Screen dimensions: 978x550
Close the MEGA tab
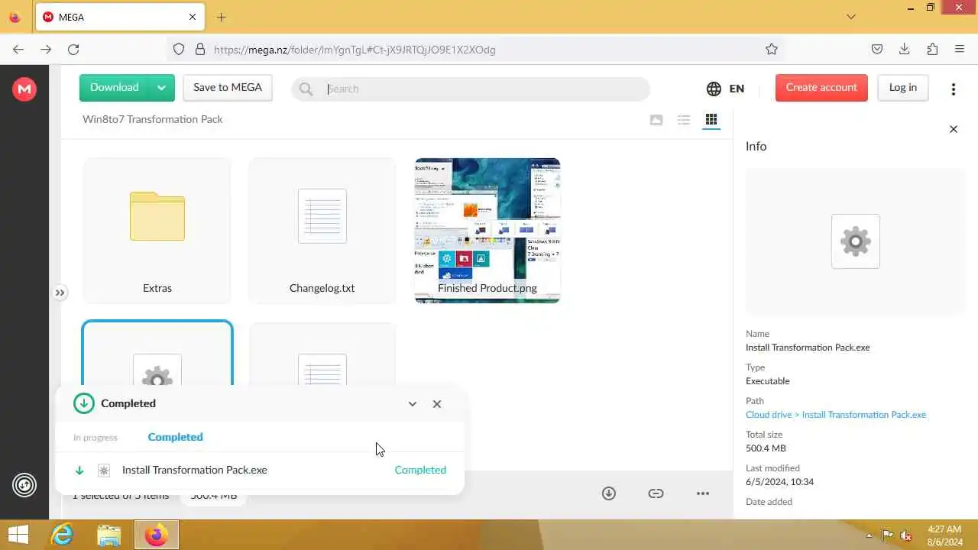pyautogui.click(x=193, y=17)
